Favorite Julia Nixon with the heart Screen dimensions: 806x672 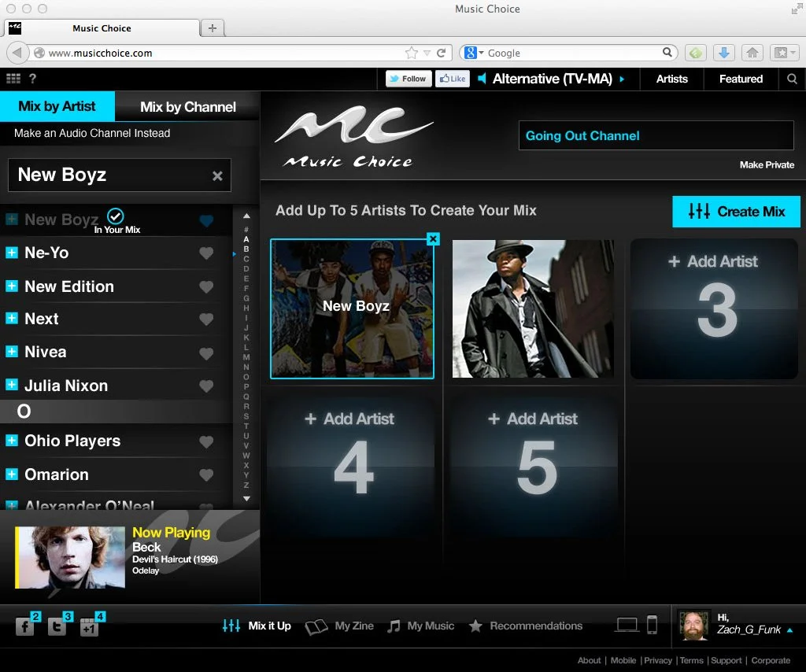pyautogui.click(x=206, y=386)
